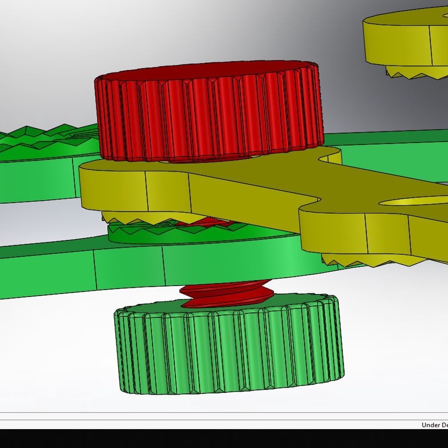Click the 'Under De' status bar text

[434, 425]
